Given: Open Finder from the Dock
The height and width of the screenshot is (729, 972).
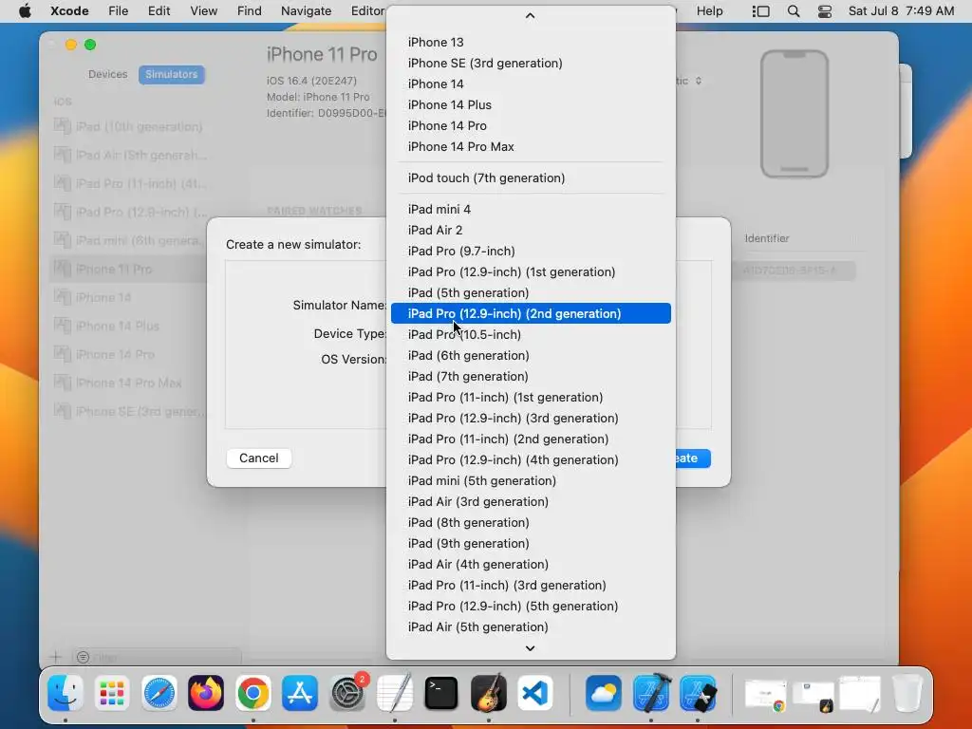Looking at the screenshot, I should pos(65,693).
